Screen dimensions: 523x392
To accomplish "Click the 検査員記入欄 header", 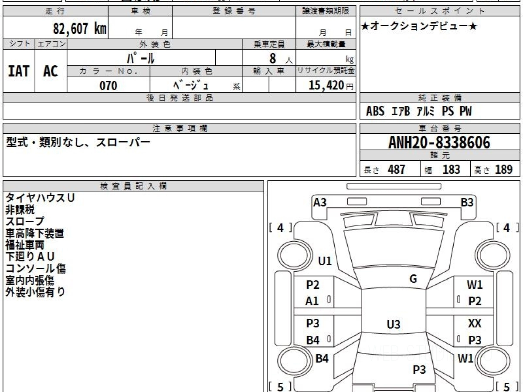I will point(133,186).
